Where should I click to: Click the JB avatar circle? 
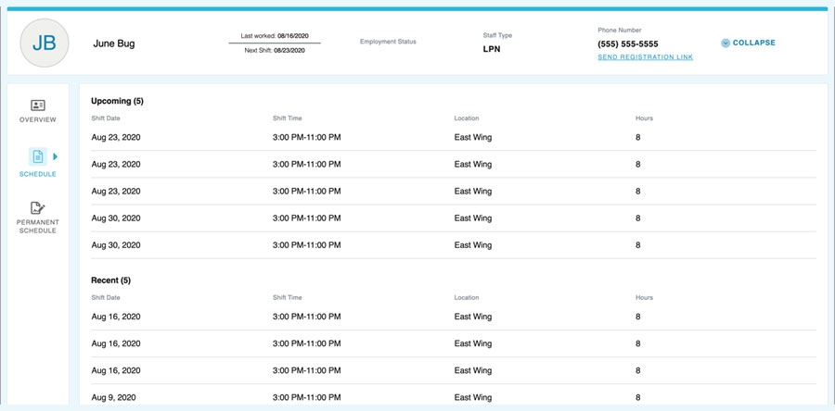(44, 44)
